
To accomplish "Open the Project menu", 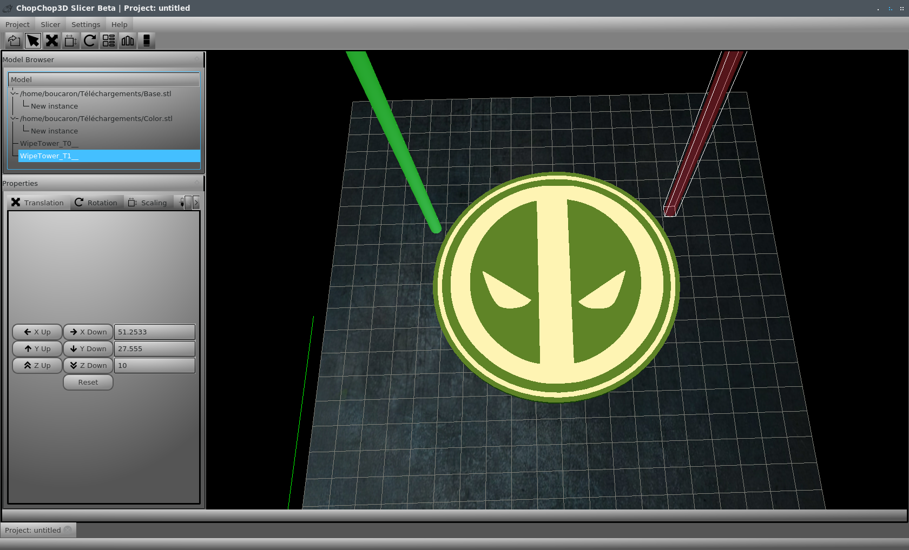I will pyautogui.click(x=17, y=24).
